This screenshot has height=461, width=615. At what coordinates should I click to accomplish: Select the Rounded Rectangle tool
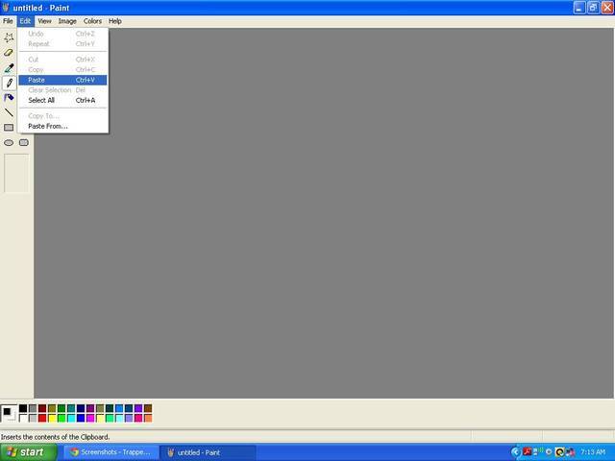[24, 143]
